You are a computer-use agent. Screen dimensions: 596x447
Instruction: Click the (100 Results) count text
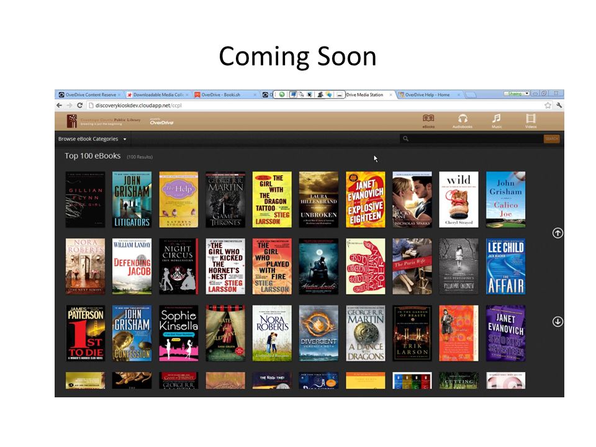140,157
